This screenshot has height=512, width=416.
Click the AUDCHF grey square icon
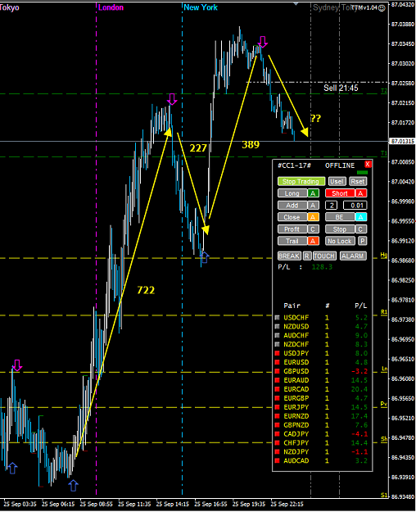click(278, 335)
